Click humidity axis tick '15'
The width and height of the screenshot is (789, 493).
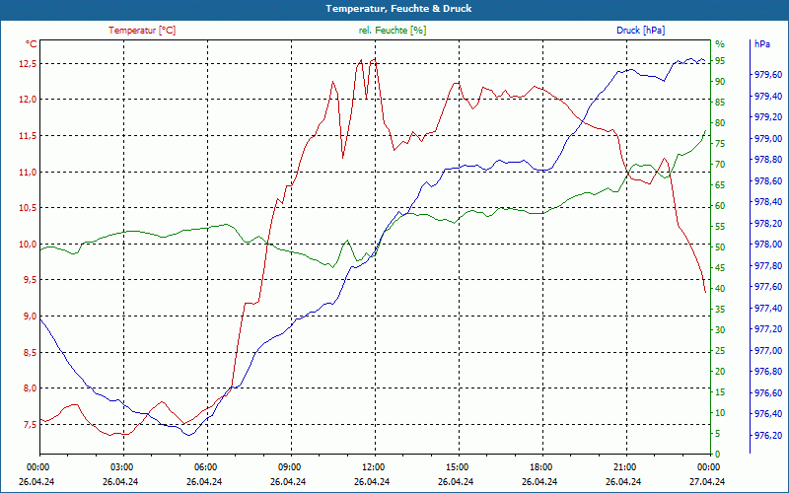tap(720, 392)
